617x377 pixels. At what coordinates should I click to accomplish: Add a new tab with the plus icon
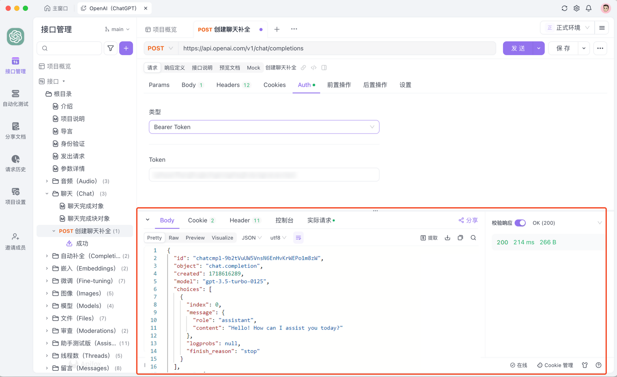coord(277,29)
